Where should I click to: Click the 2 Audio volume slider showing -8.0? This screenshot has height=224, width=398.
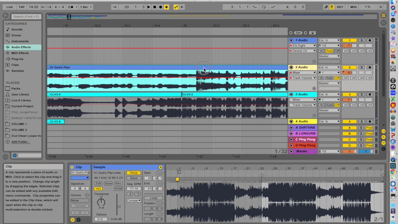point(349,72)
